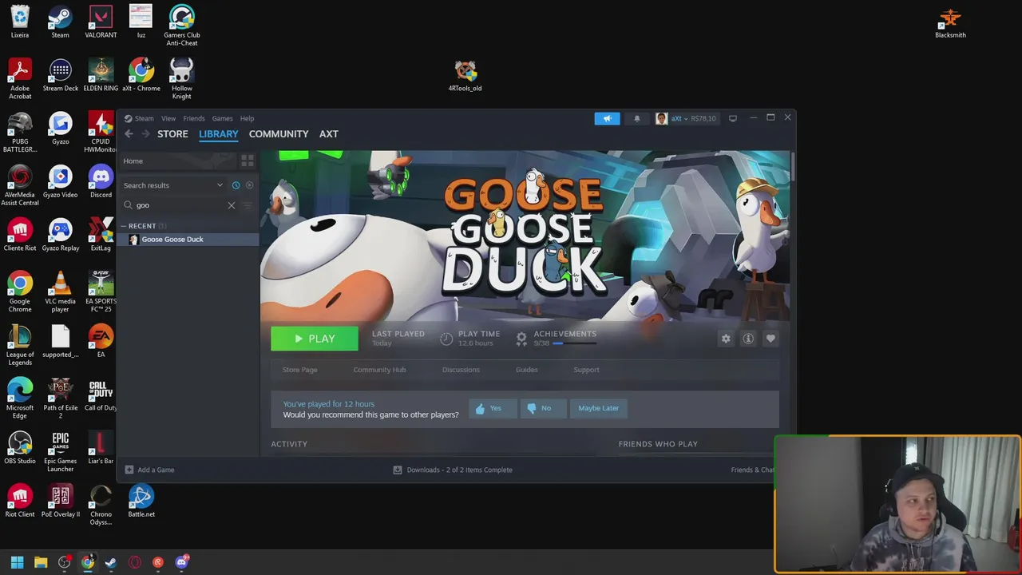Open OBS Studio from taskbar

coord(65,562)
